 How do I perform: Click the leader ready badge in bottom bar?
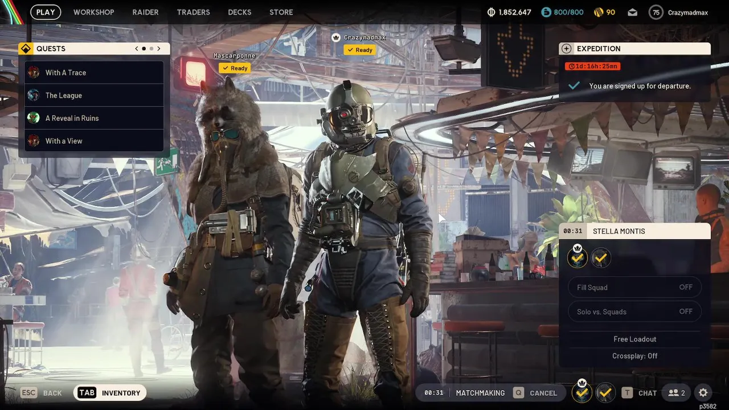pos(581,392)
